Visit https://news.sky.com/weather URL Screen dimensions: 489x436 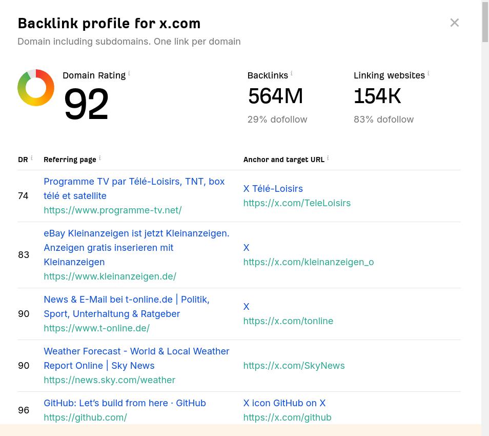tap(110, 380)
